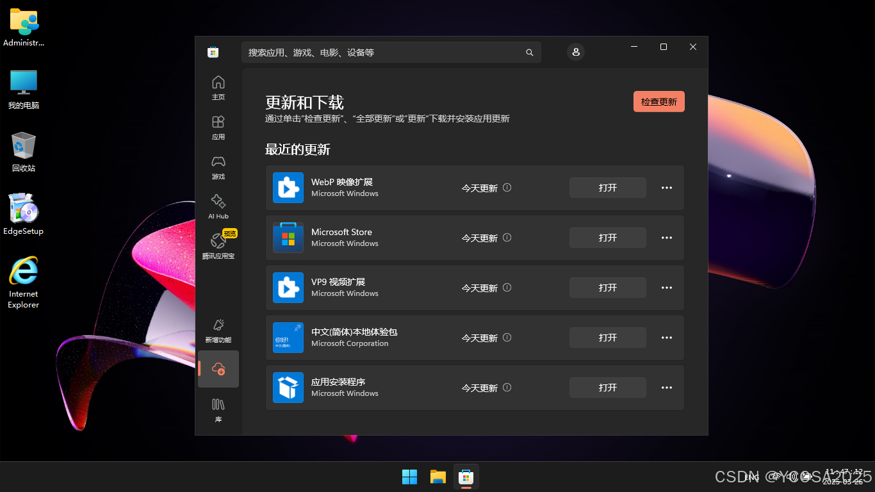
Task: Click the 应用安装程序 app icon
Action: coord(288,388)
